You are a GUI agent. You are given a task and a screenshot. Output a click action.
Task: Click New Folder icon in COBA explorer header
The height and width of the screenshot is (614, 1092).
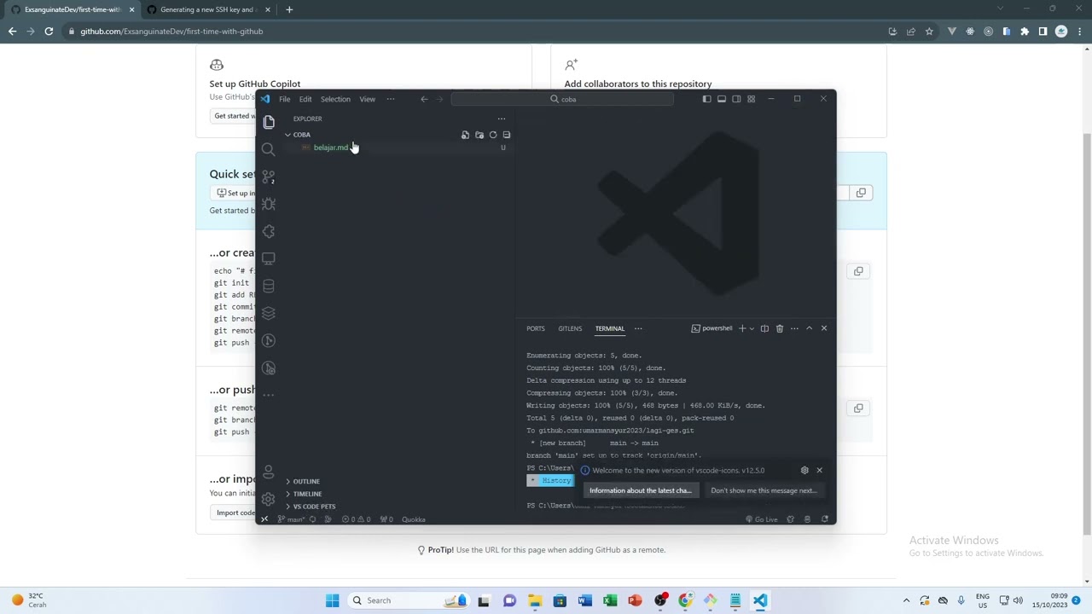[x=479, y=135]
